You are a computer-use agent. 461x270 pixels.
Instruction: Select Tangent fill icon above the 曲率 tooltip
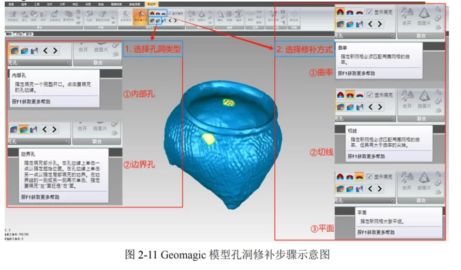(x=350, y=12)
